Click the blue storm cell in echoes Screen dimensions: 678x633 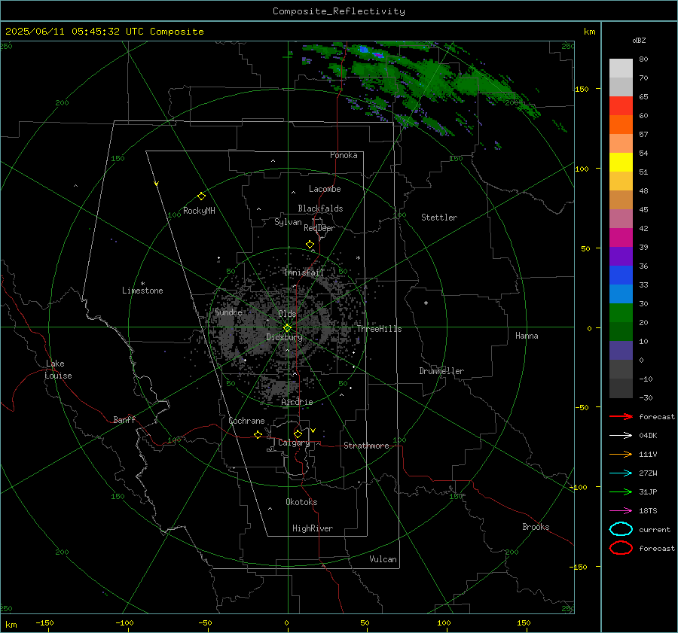tap(364, 50)
